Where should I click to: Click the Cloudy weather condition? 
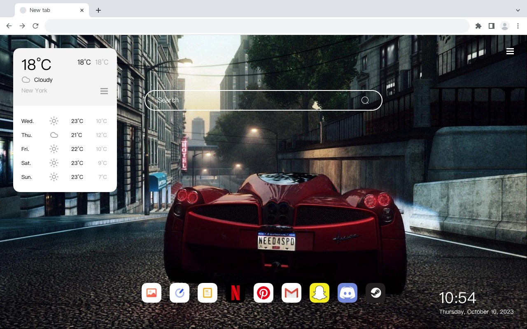(x=43, y=80)
